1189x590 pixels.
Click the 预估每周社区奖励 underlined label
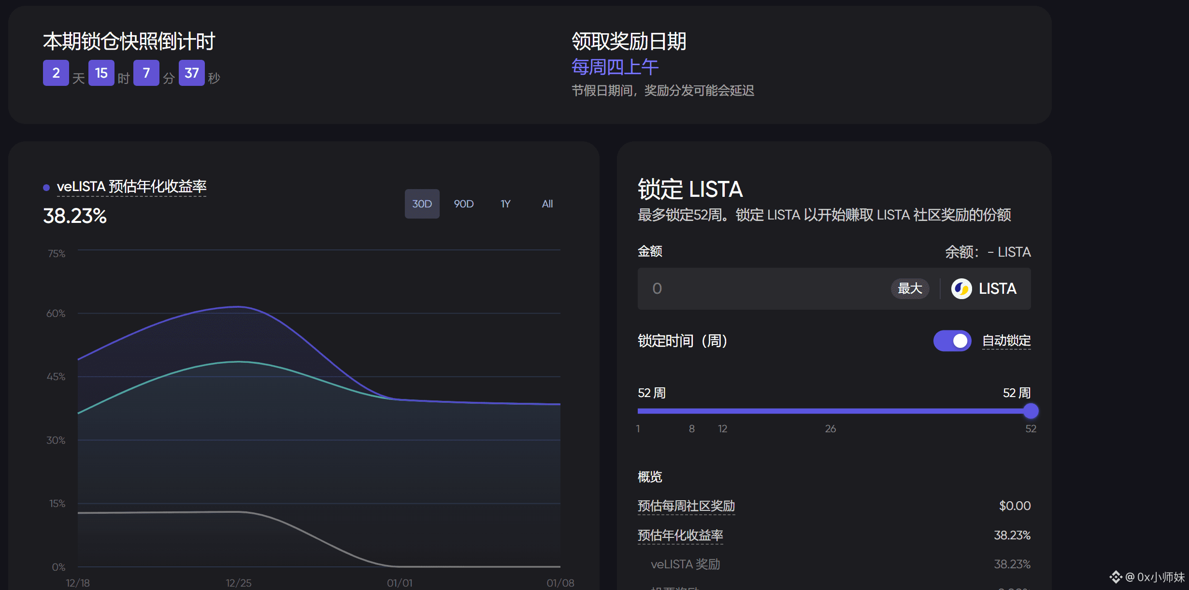coord(686,506)
